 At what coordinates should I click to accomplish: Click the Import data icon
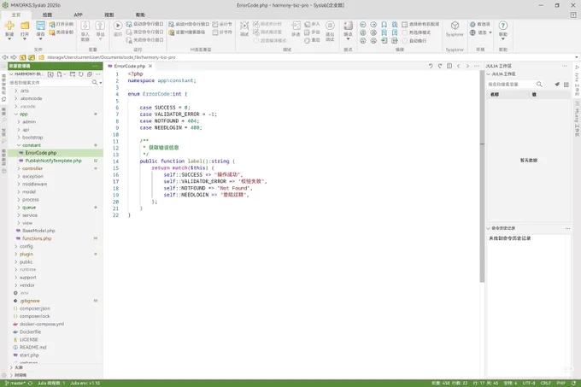pos(85,26)
